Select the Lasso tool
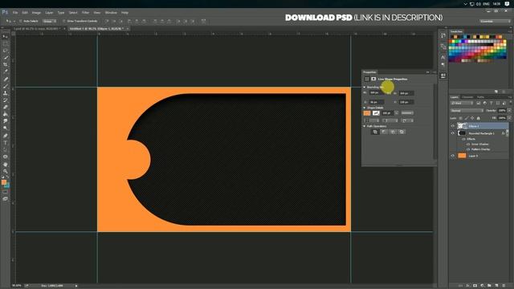 tap(6, 51)
